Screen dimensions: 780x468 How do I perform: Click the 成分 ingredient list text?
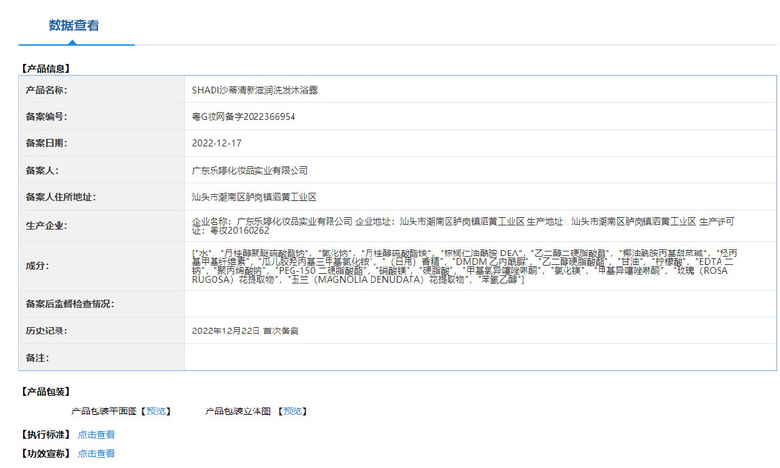[465, 266]
